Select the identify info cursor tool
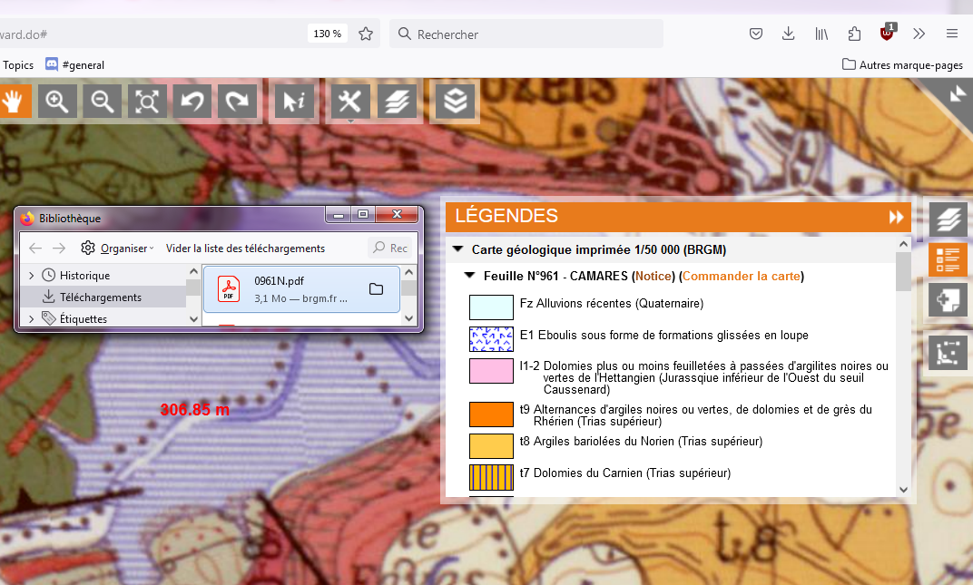Image resolution: width=973 pixels, height=585 pixels. coord(294,102)
